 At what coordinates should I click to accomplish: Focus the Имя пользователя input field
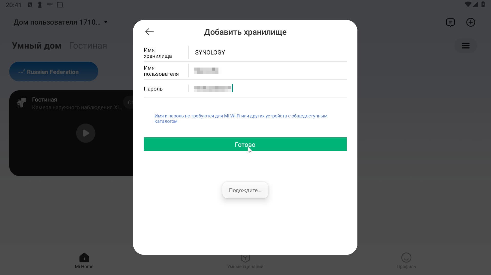pyautogui.click(x=268, y=70)
